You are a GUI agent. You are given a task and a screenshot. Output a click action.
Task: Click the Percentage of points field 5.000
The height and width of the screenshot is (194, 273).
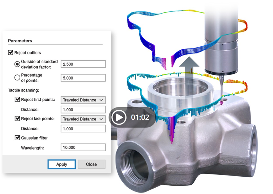[83, 78]
